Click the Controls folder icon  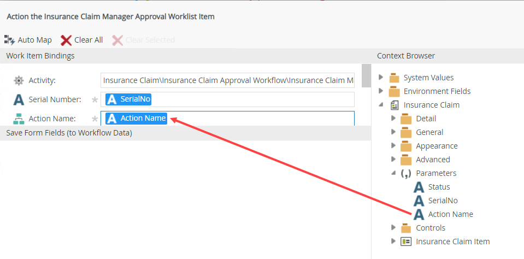(x=406, y=228)
